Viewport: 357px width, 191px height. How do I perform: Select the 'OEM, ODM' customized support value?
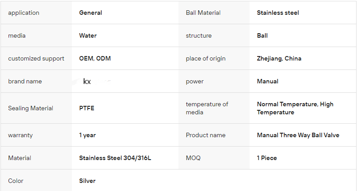click(95, 58)
